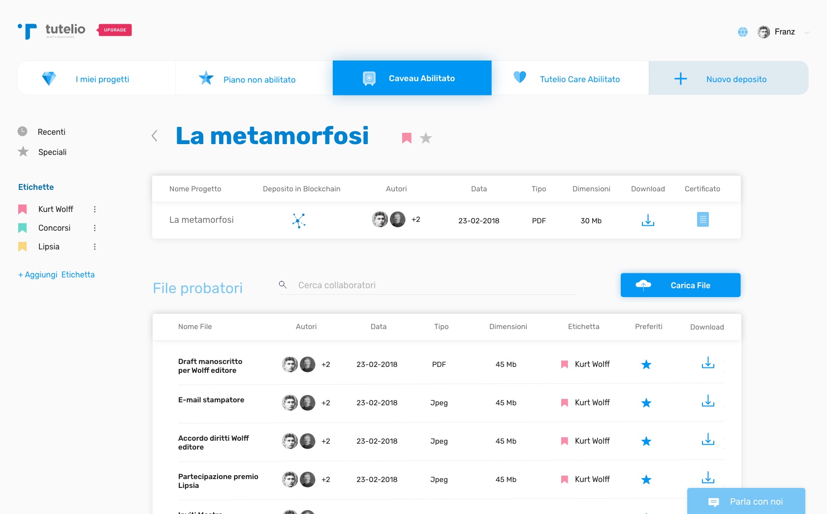
Task: Open options menu for Kurt Wolff label
Action: (x=95, y=210)
